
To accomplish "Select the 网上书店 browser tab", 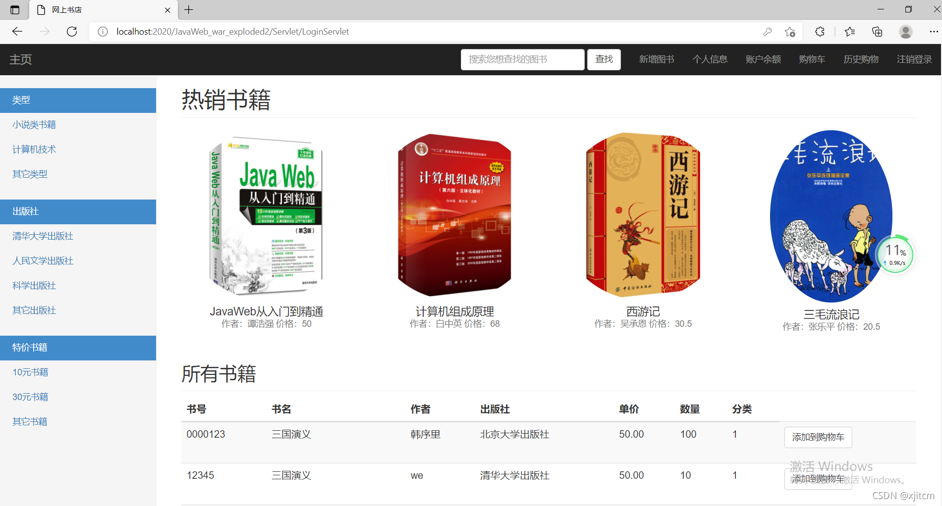I will (103, 10).
